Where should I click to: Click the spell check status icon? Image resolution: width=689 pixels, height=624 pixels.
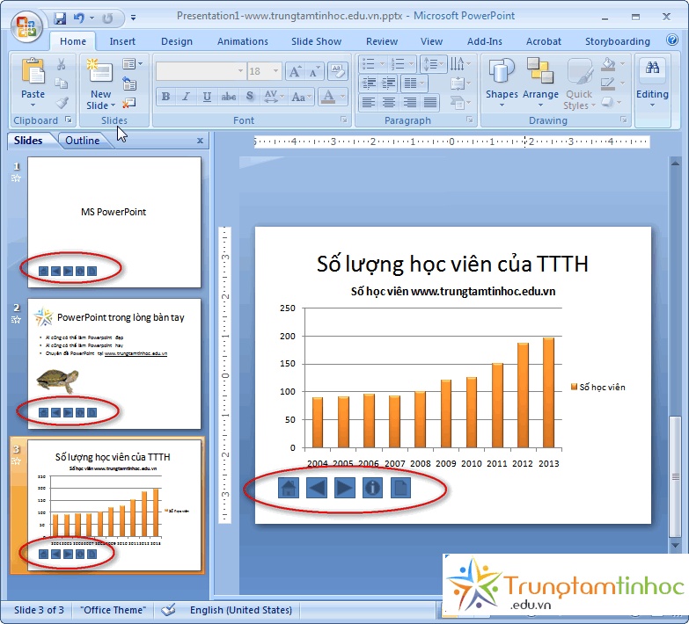(x=168, y=610)
